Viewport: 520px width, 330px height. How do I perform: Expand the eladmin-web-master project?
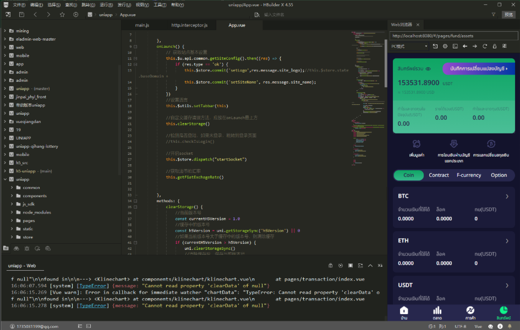pyautogui.click(x=5, y=39)
